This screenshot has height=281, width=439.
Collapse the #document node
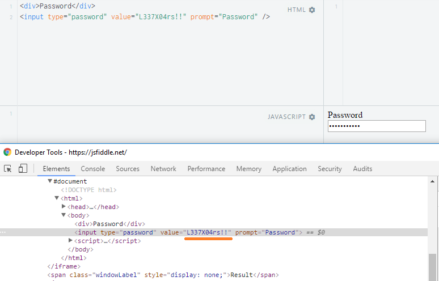point(50,181)
